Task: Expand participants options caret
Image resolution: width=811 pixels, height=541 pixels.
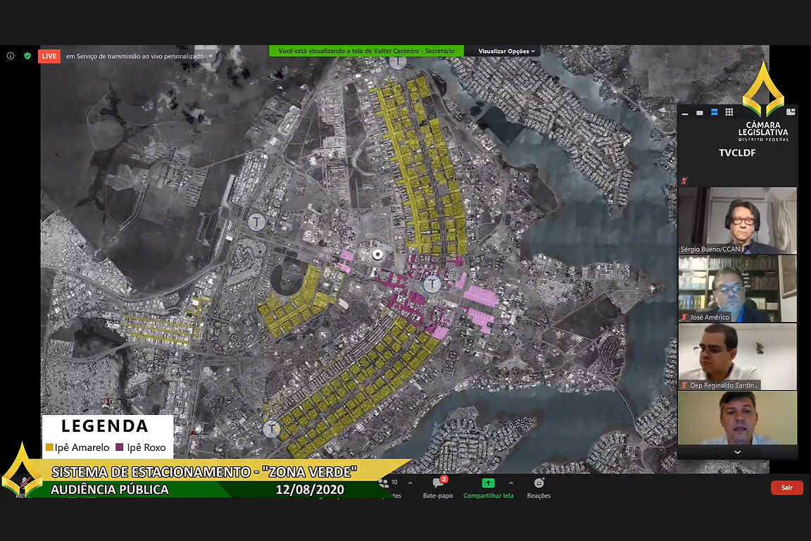Action: [410, 483]
